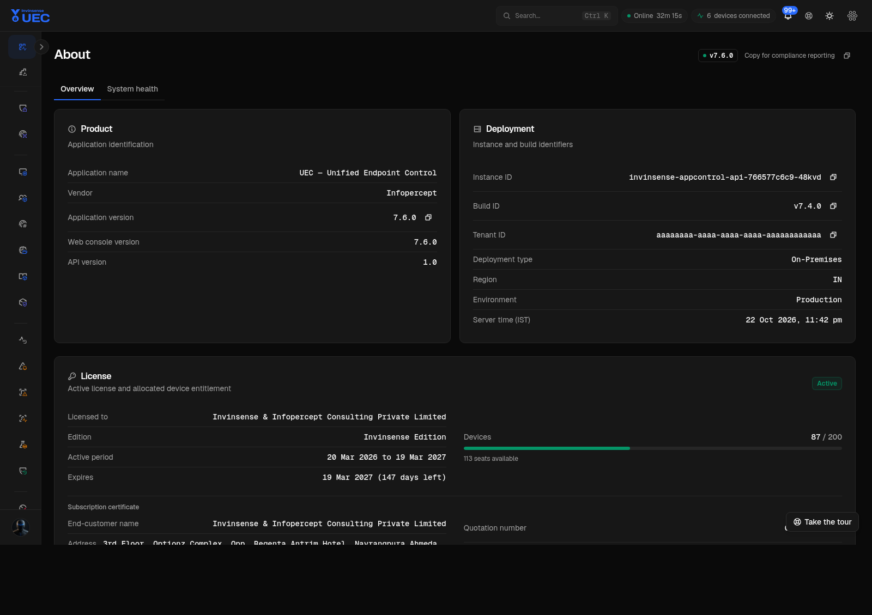
Task: Click the 'Invinsense Edition' value
Action: (405, 437)
